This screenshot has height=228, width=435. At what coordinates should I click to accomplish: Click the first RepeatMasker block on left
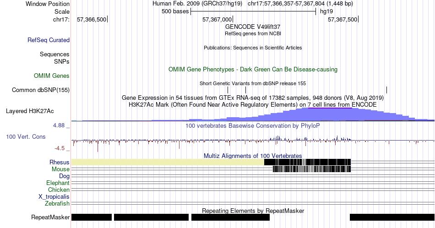coord(92,217)
